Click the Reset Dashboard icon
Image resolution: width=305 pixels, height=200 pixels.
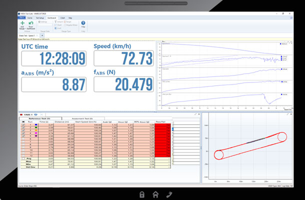tap(31, 23)
